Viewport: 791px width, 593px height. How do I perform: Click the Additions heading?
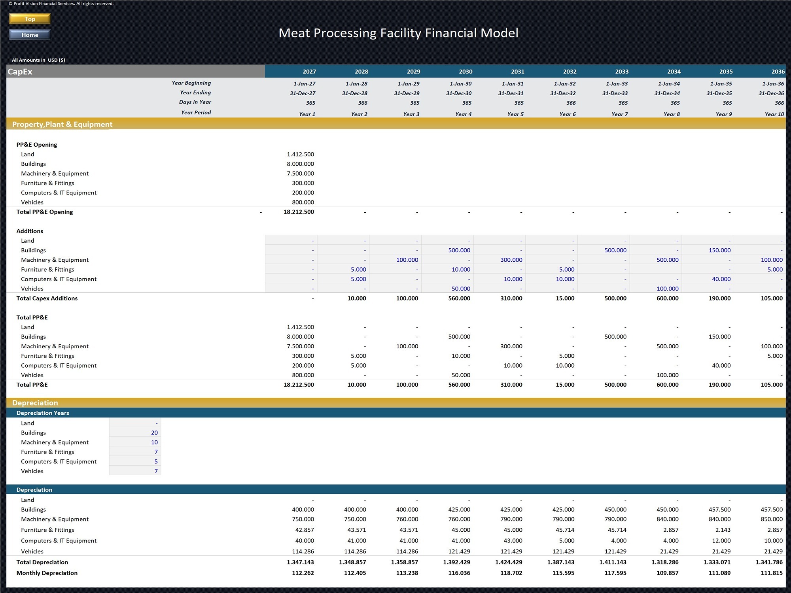(x=30, y=231)
